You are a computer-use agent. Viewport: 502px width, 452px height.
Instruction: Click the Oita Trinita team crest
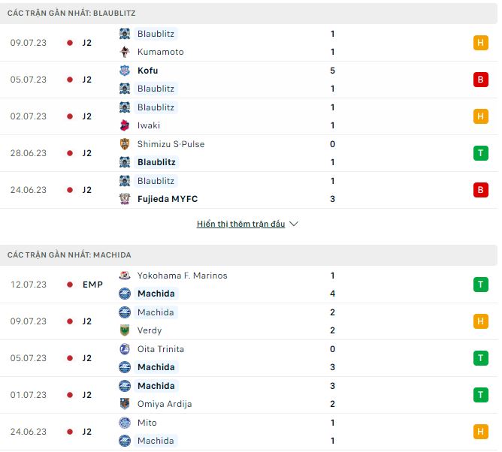pyautogui.click(x=125, y=349)
